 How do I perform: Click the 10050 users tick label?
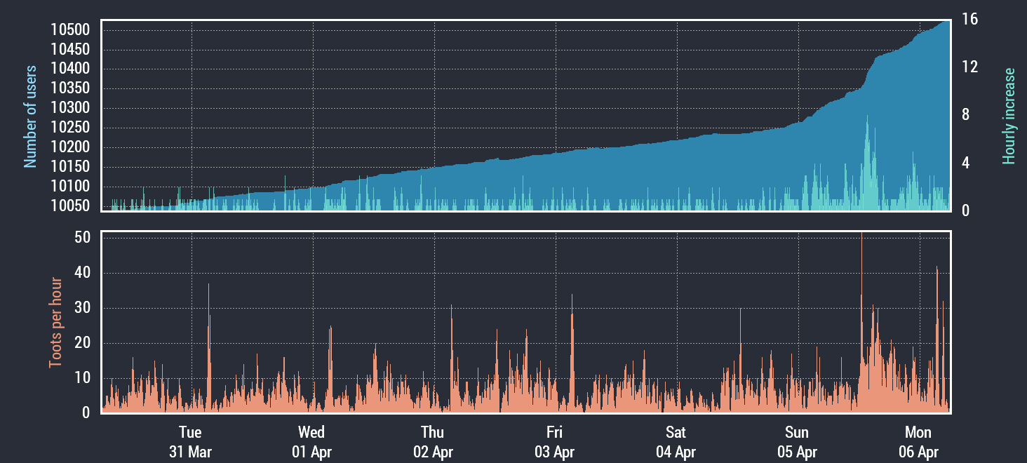point(70,206)
